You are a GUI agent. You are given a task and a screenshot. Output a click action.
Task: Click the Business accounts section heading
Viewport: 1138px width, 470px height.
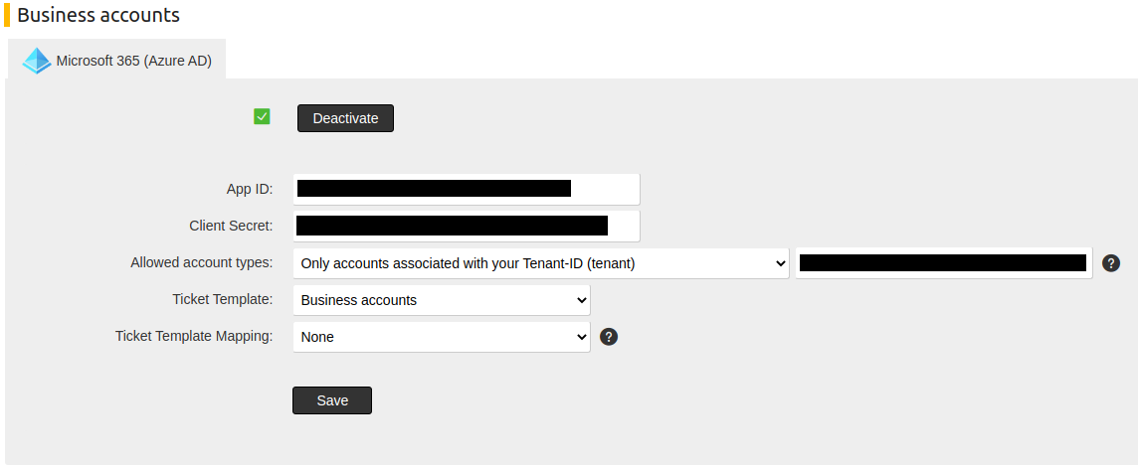click(x=97, y=15)
